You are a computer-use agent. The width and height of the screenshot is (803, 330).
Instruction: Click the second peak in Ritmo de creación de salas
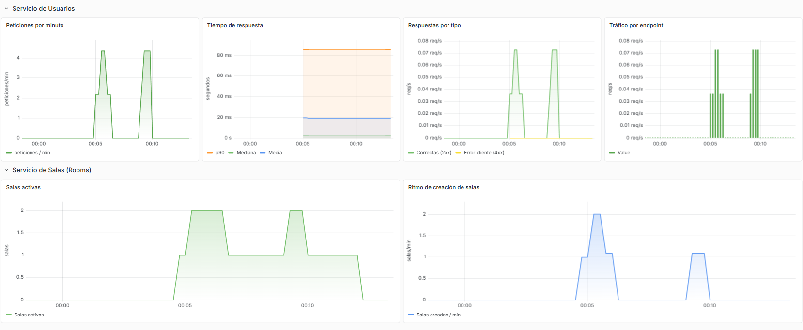tap(698, 254)
